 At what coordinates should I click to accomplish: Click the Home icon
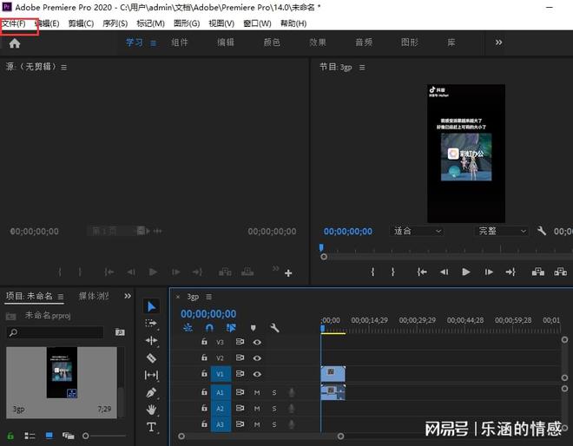(15, 43)
